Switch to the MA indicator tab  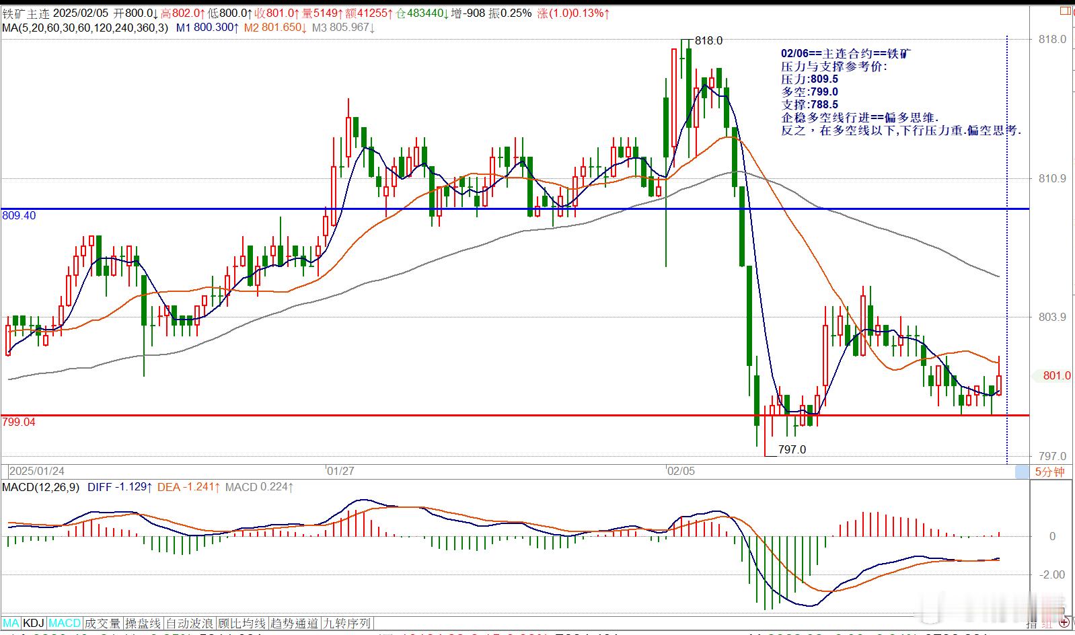click(11, 624)
